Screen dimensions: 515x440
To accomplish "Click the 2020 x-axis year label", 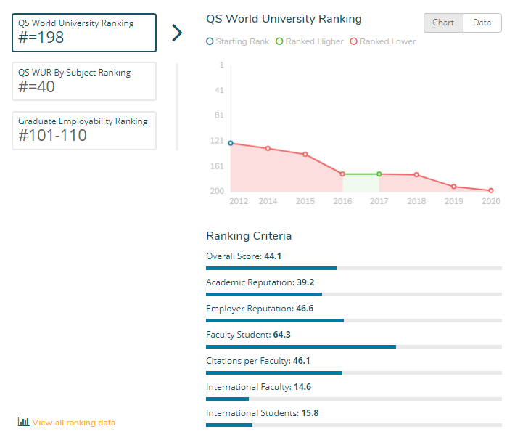I will coord(491,201).
